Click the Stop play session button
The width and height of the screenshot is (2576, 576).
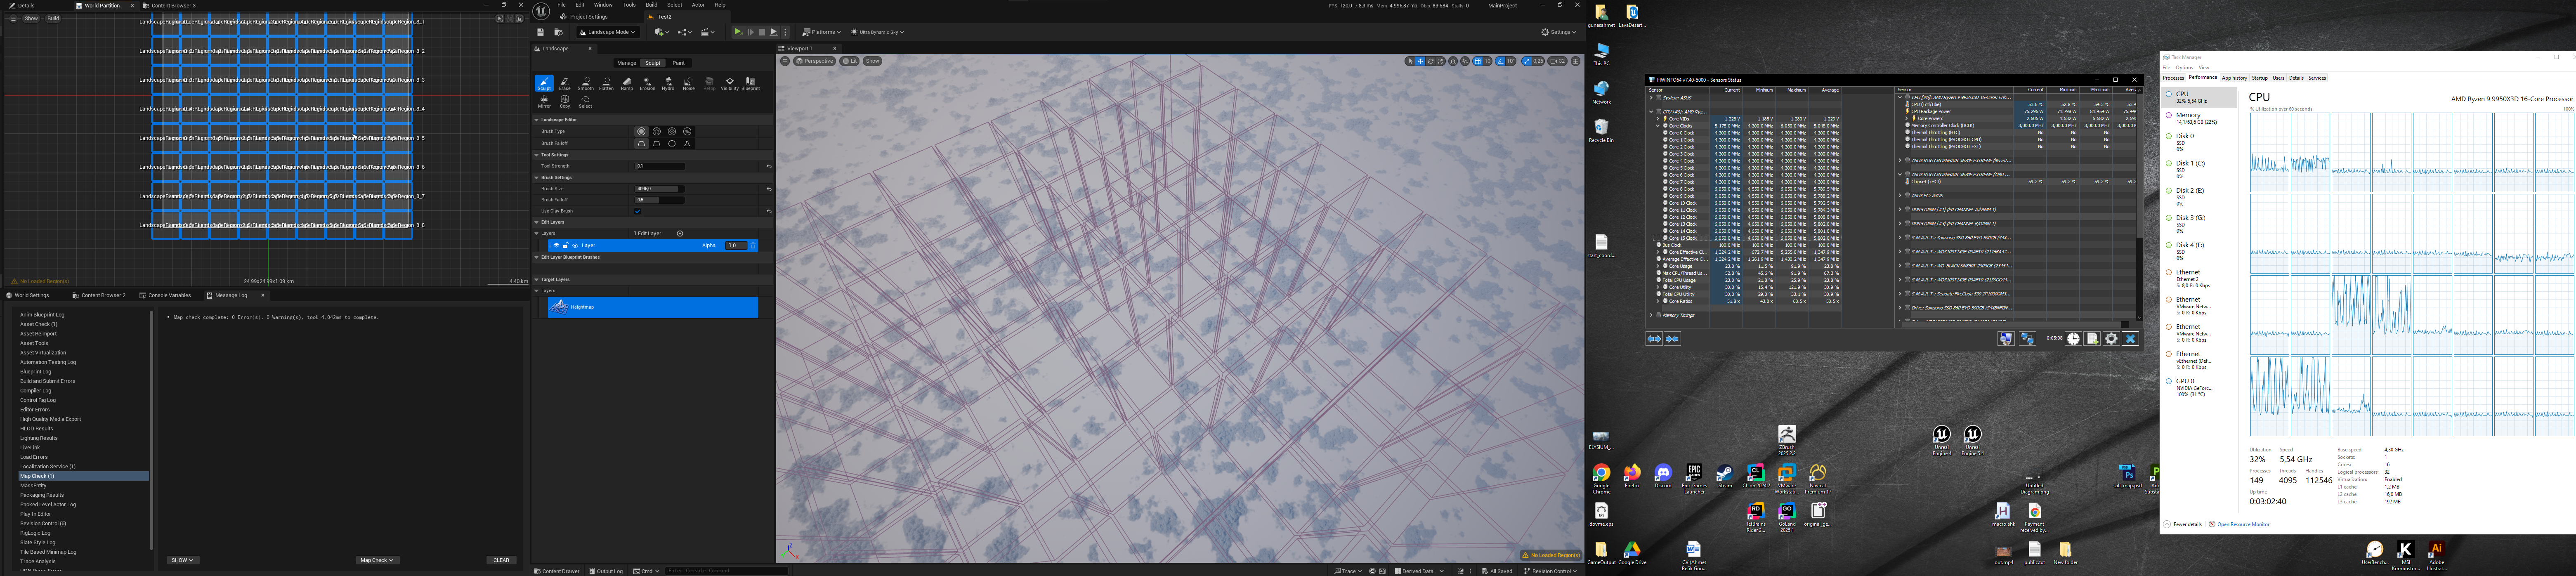762,32
